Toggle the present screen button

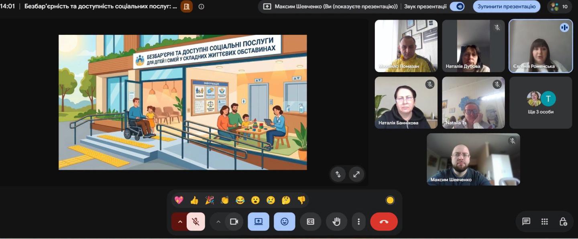click(258, 222)
